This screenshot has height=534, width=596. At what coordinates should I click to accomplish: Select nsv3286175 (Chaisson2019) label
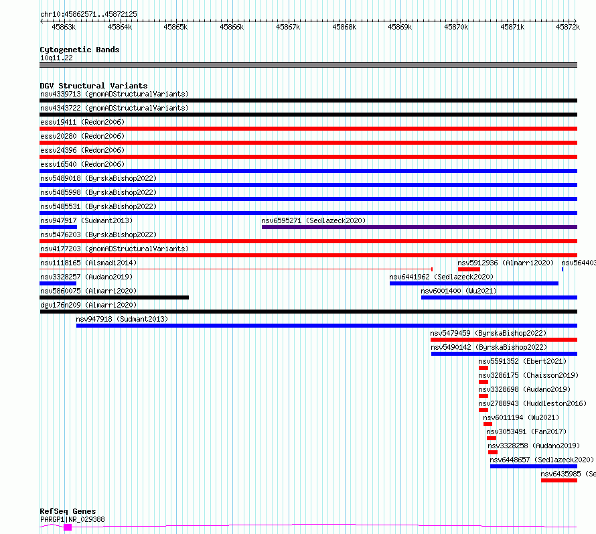pyautogui.click(x=528, y=375)
